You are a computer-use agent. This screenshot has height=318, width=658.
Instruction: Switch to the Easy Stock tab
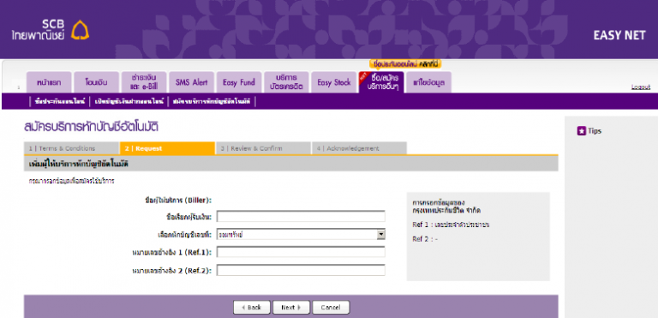[x=334, y=82]
